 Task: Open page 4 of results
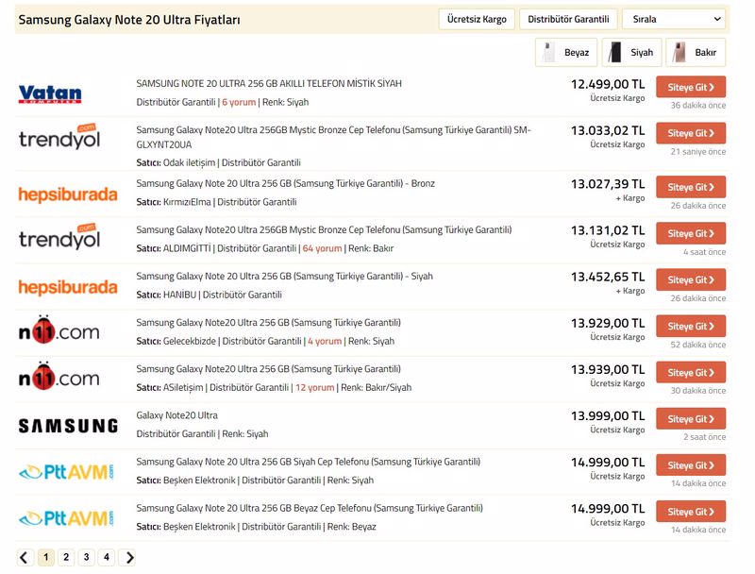[x=107, y=558]
